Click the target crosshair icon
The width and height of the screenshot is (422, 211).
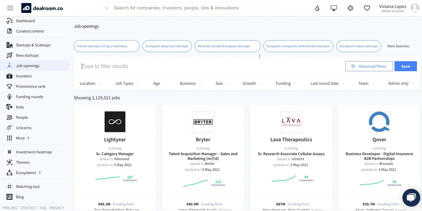coord(351,8)
